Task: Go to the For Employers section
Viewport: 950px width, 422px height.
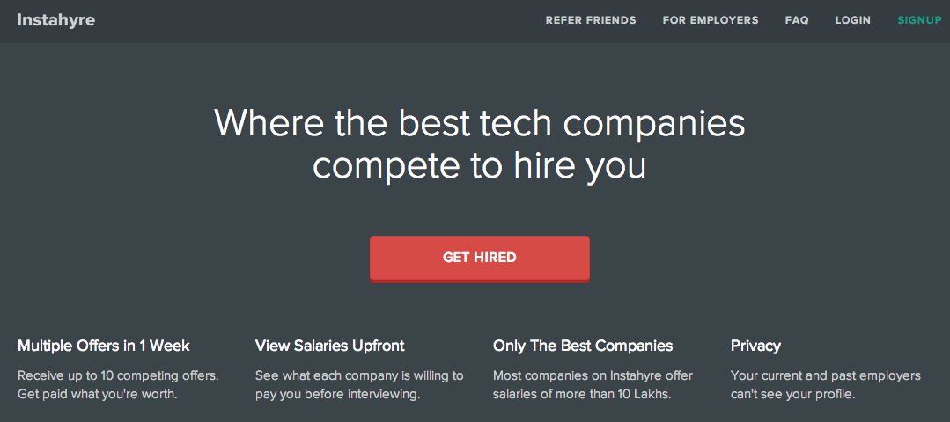Action: [711, 20]
